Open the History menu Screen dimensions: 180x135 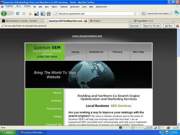click(x=54, y=7)
